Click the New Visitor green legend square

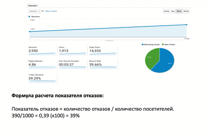coord(163,45)
